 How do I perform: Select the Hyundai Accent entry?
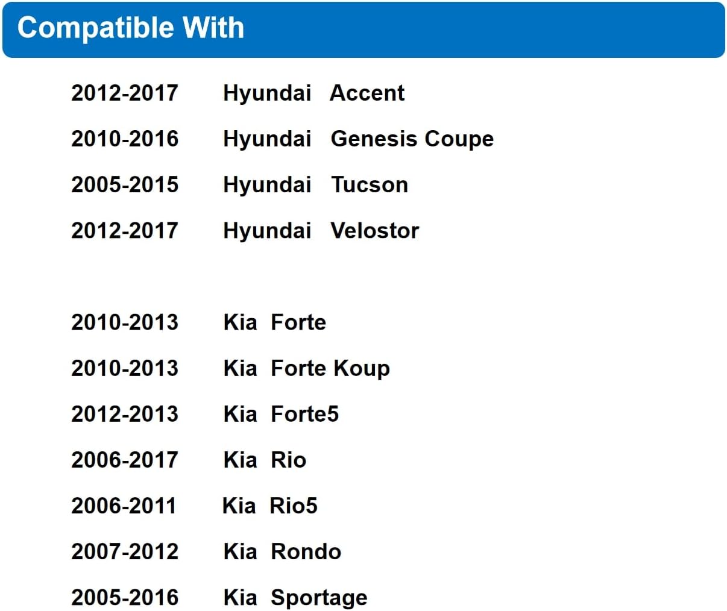click(x=313, y=93)
